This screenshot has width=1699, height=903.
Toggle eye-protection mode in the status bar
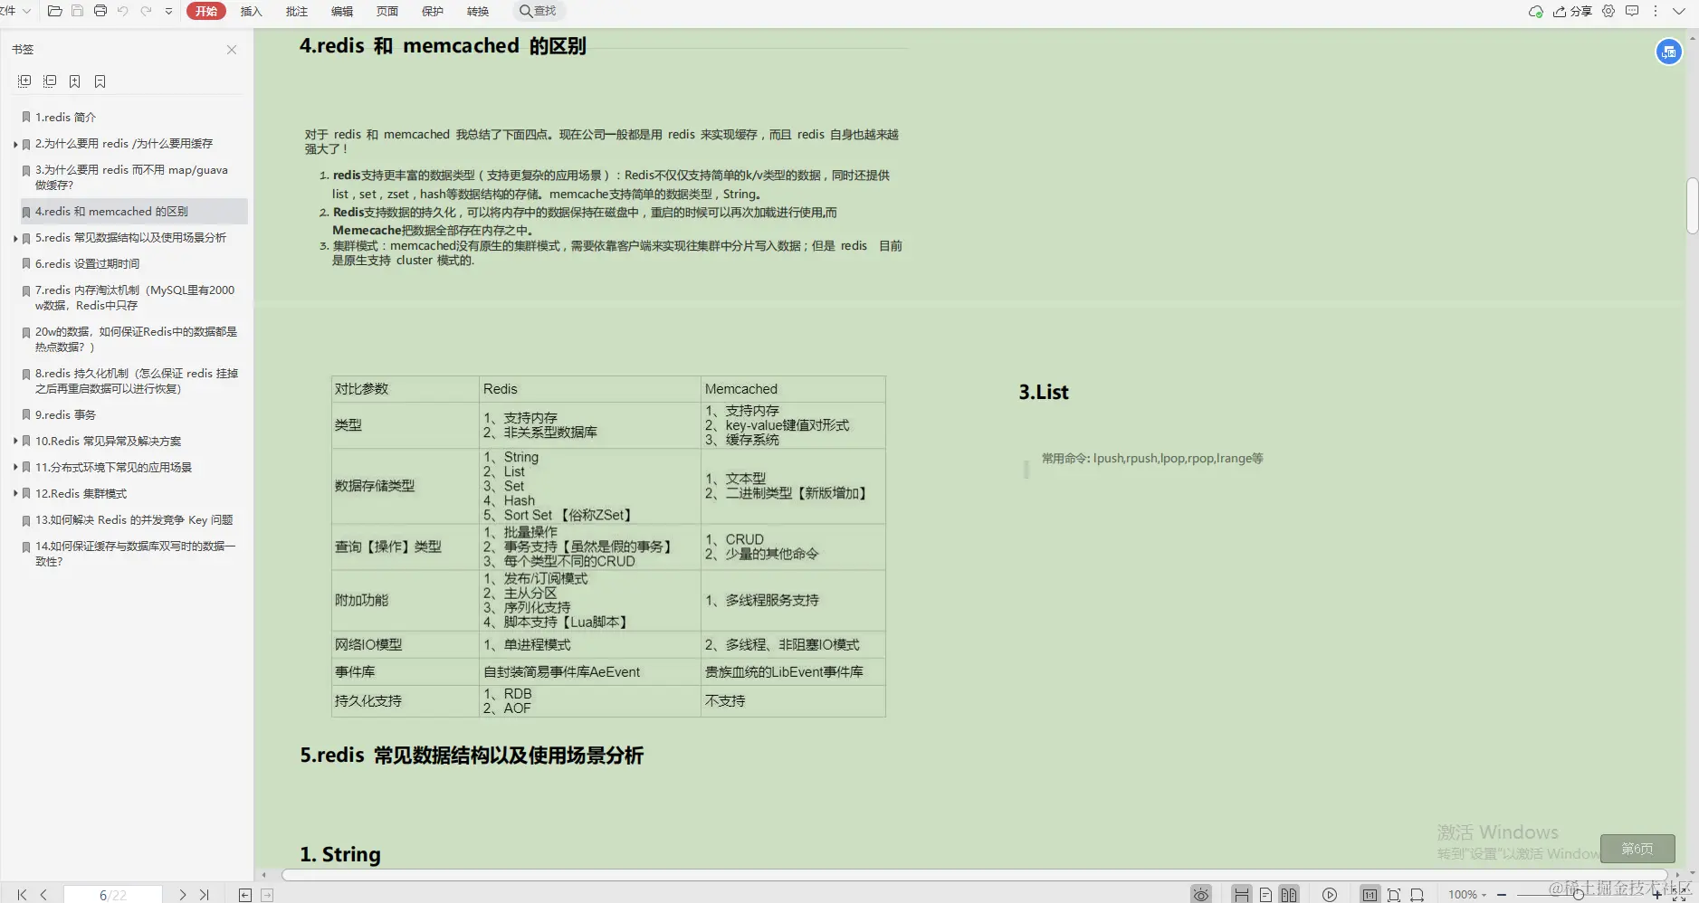click(x=1201, y=894)
